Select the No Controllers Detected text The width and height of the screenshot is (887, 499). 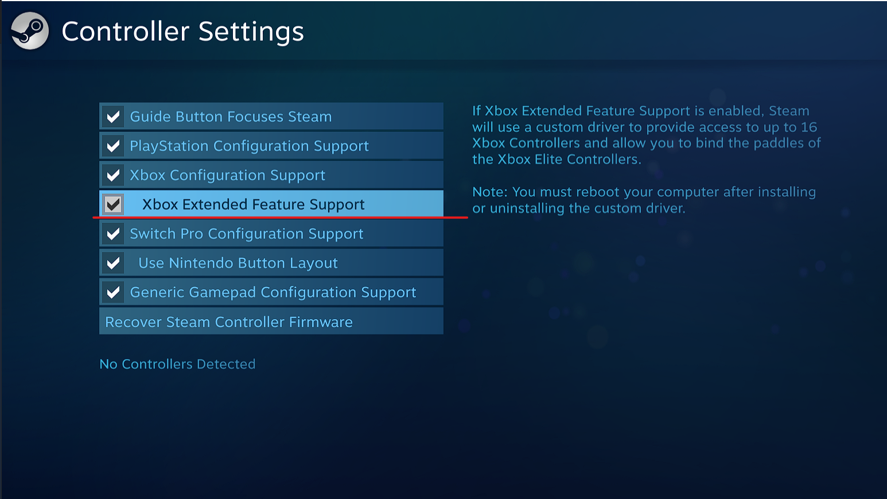pos(177,364)
